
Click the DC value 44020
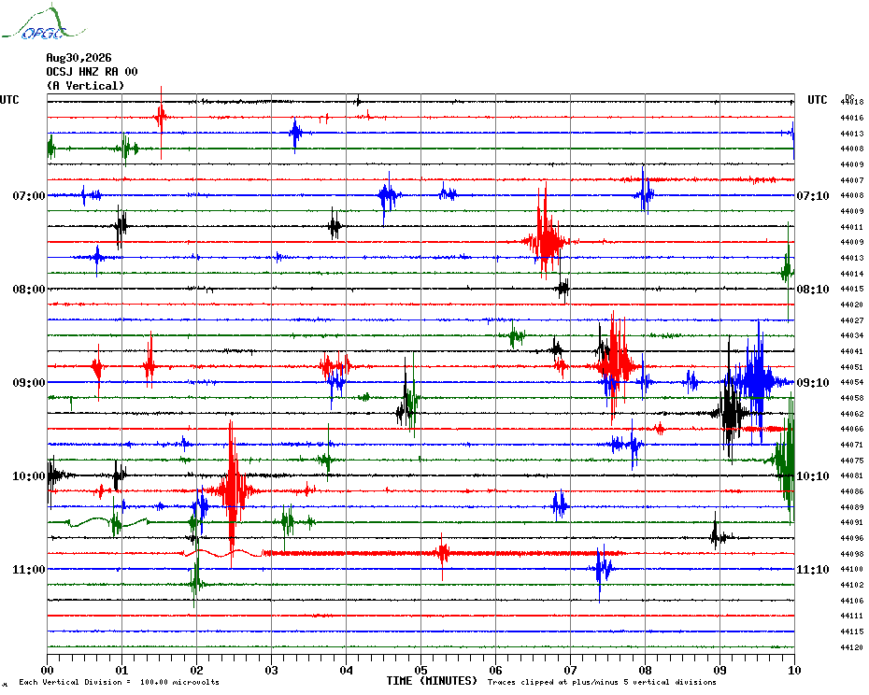(x=852, y=305)
